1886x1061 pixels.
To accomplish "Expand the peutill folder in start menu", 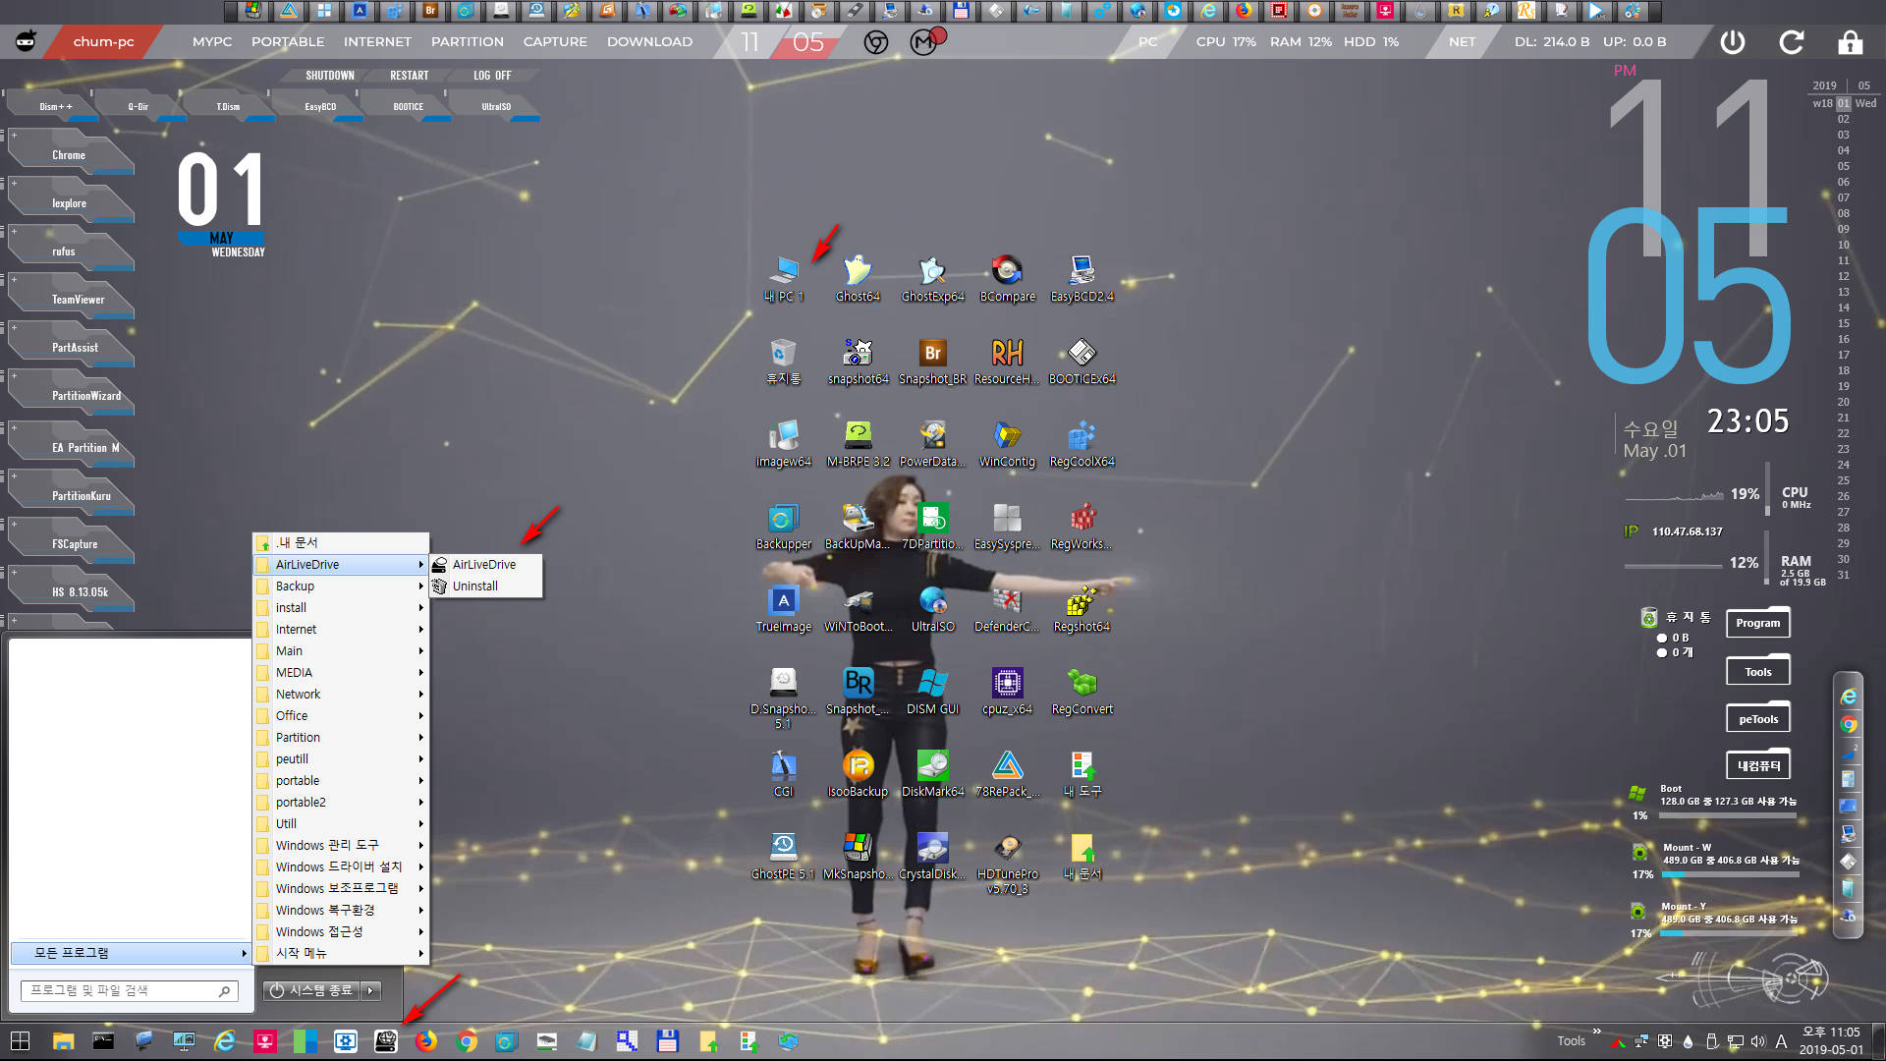I will pos(341,758).
